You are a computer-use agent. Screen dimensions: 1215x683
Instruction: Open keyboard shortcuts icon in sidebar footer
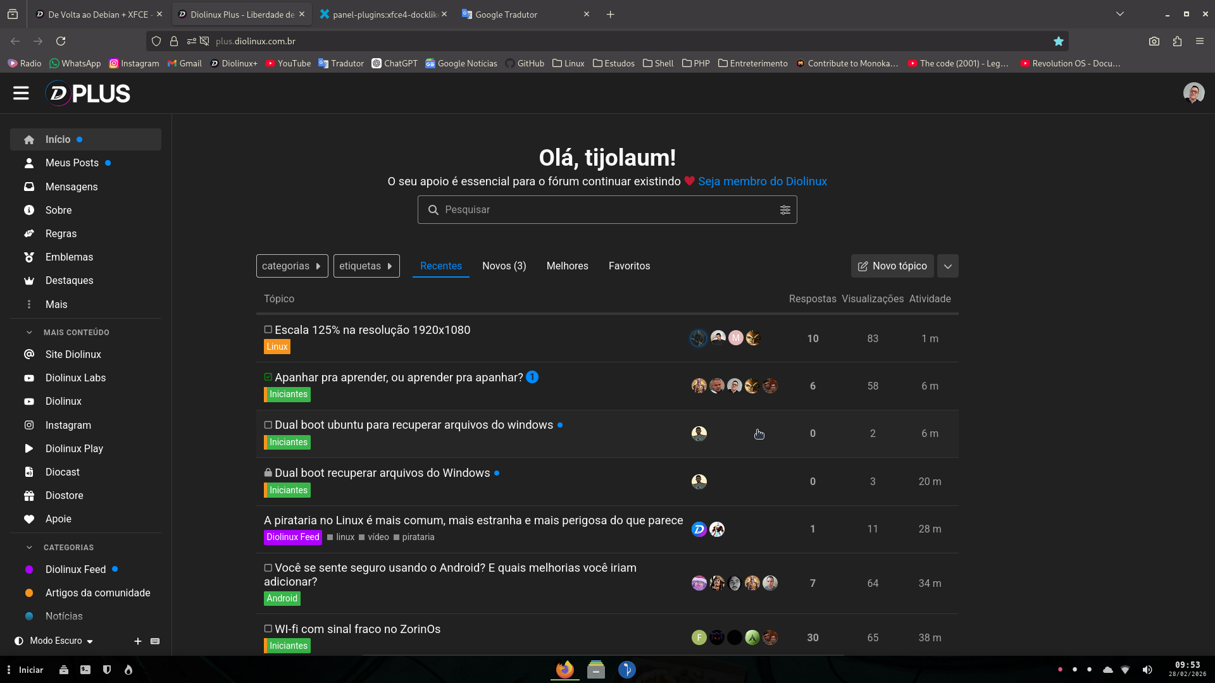tap(155, 641)
